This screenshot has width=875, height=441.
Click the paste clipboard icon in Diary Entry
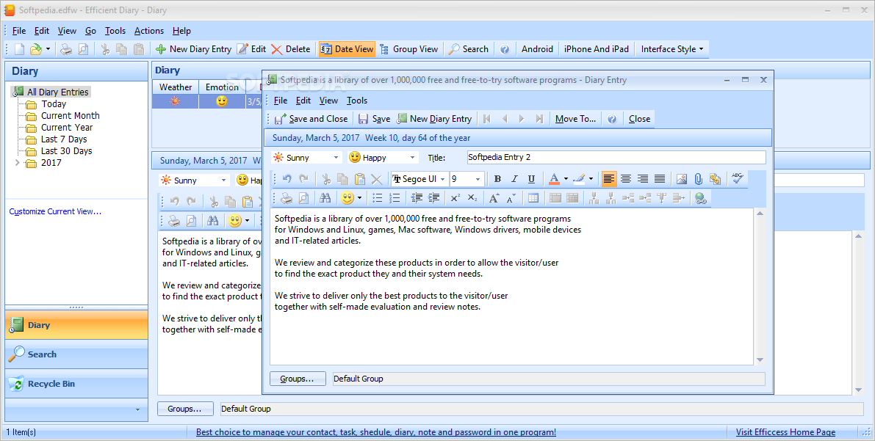point(360,179)
